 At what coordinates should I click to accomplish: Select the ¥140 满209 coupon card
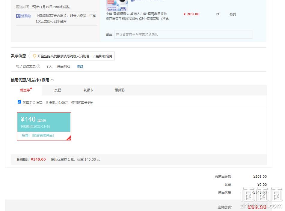point(44,126)
